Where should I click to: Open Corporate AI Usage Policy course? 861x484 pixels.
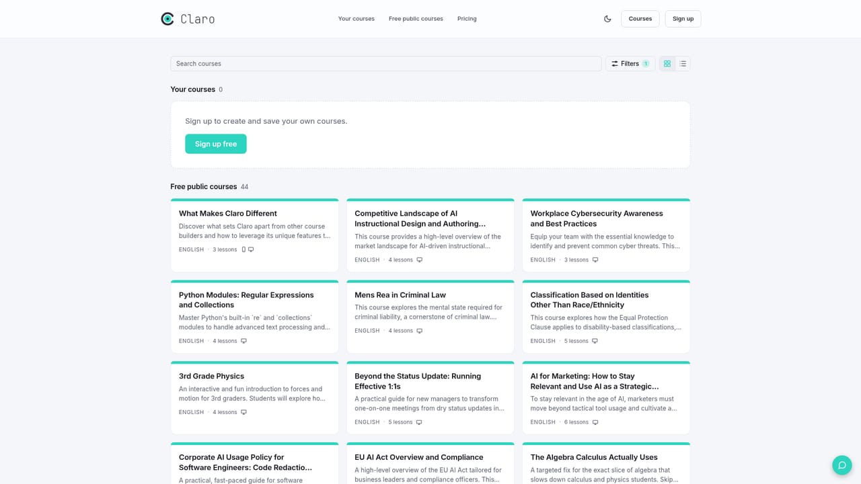pyautogui.click(x=246, y=462)
